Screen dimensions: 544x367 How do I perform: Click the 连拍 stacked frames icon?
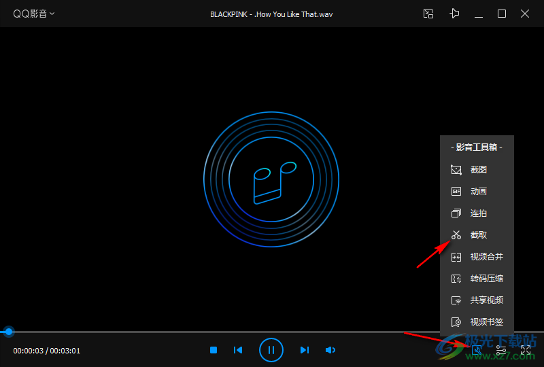456,213
